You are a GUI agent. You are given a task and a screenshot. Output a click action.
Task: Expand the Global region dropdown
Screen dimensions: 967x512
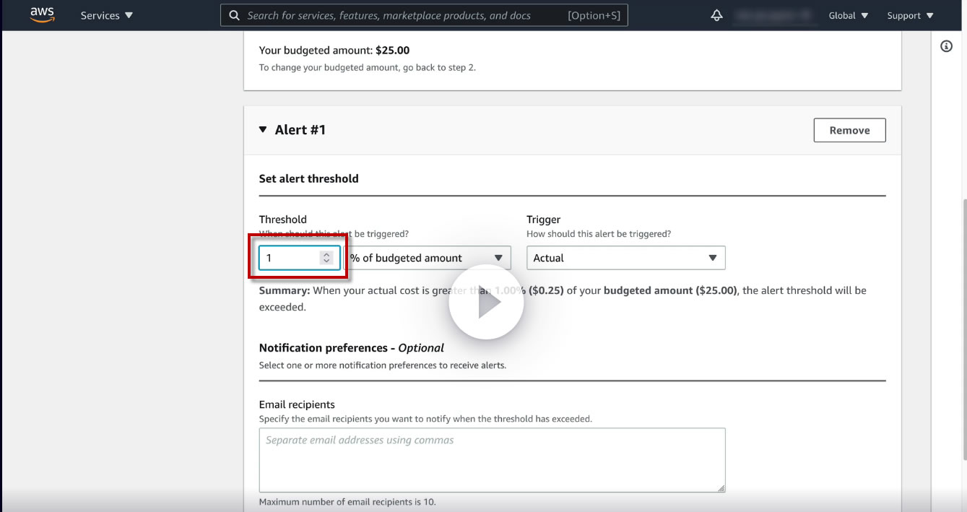pos(848,15)
